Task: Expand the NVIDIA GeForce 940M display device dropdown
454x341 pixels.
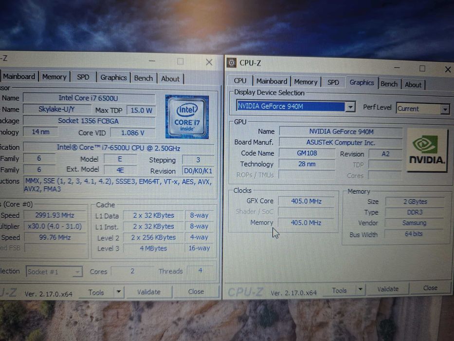Action: 350,107
